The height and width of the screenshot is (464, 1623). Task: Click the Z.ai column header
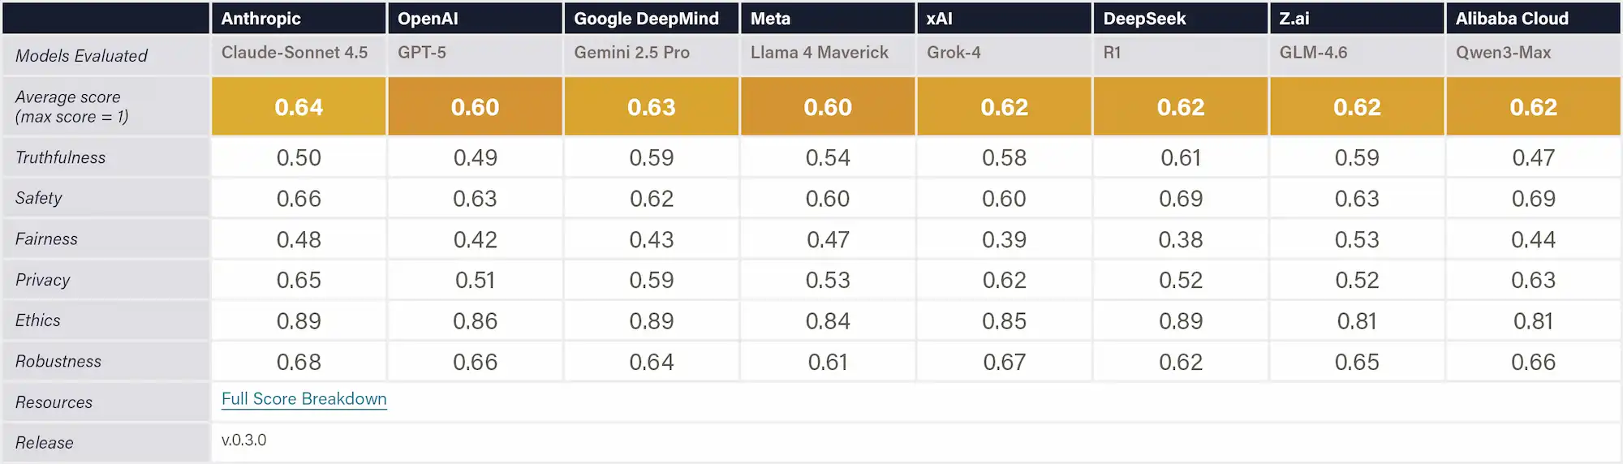1294,19
